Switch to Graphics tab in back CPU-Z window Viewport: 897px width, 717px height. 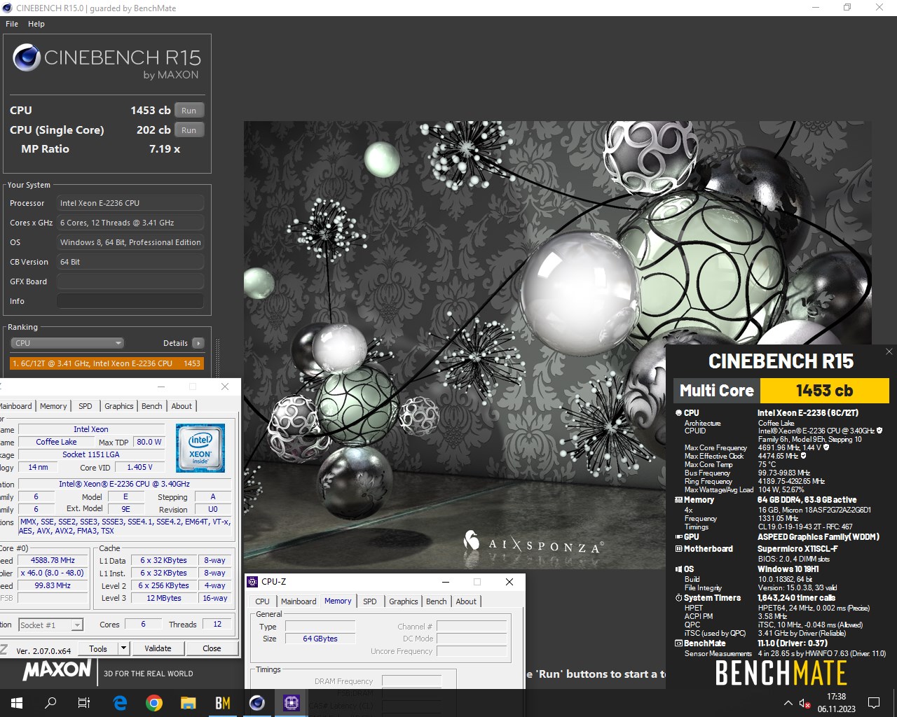pos(119,406)
